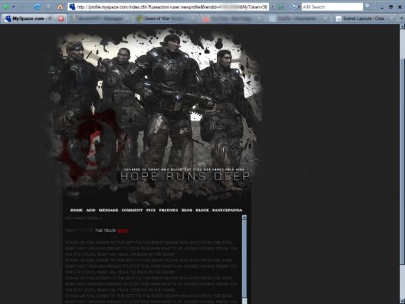Open the MESSAGE profile link

tap(108, 210)
